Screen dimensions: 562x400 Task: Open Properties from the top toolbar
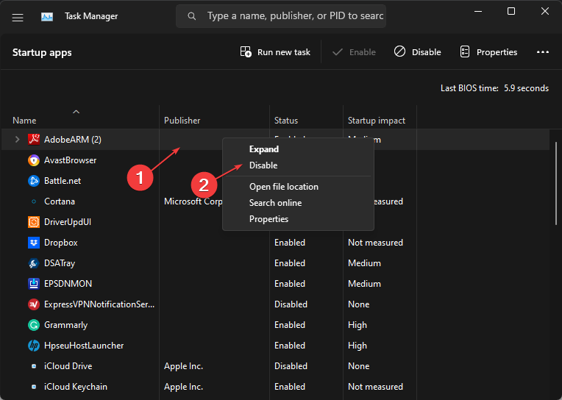tap(488, 52)
